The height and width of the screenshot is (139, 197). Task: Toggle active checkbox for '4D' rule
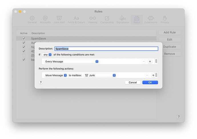[x=24, y=51]
